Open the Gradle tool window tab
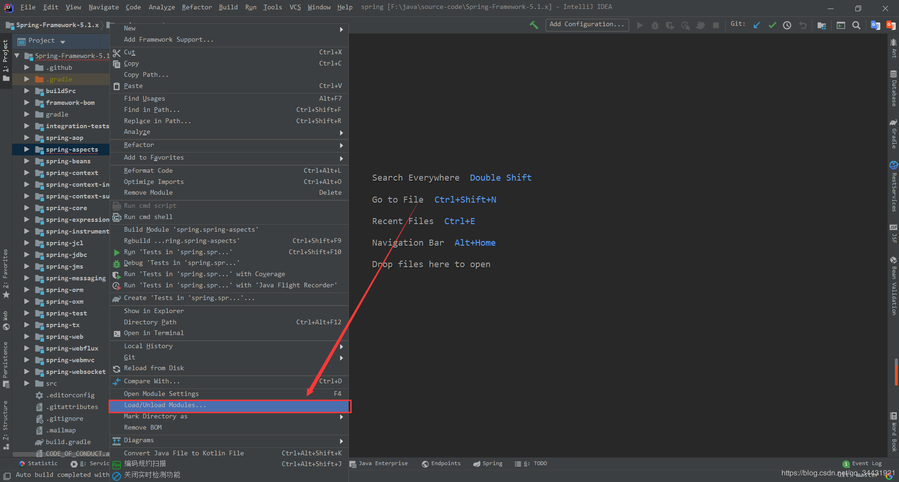The image size is (899, 482). 894,134
